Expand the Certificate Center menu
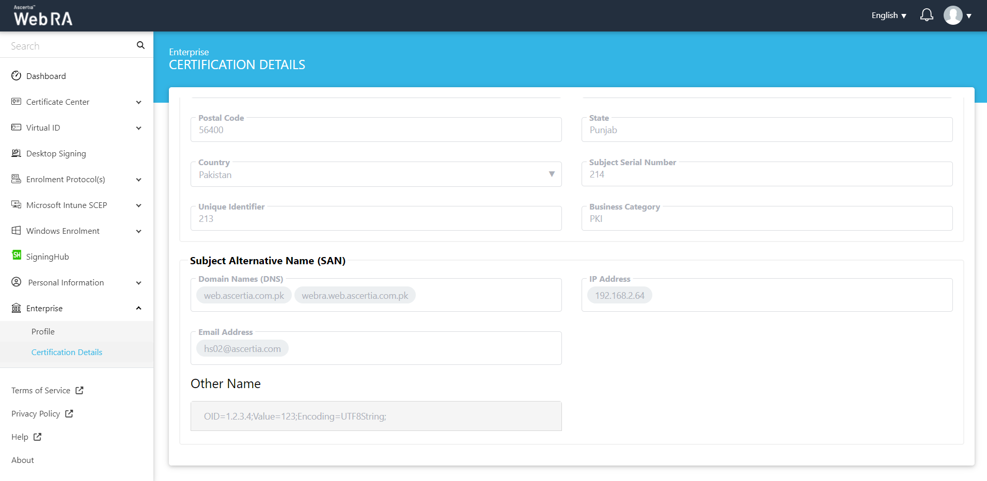 click(x=138, y=102)
